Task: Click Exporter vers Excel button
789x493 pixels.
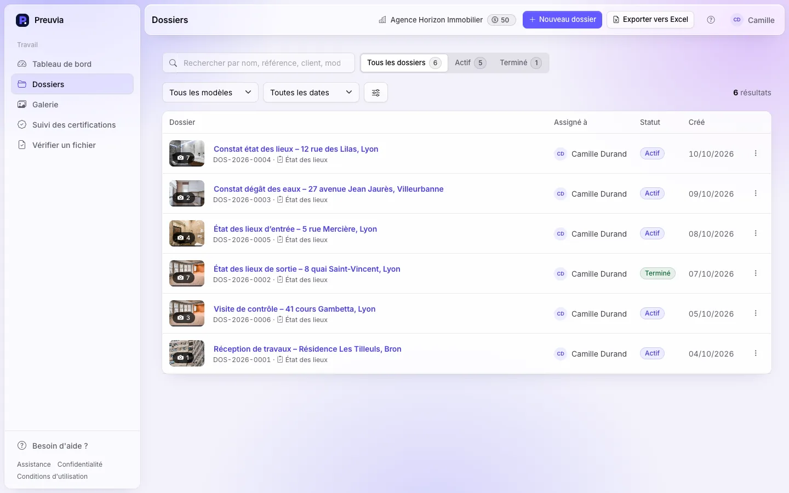Action: click(650, 20)
